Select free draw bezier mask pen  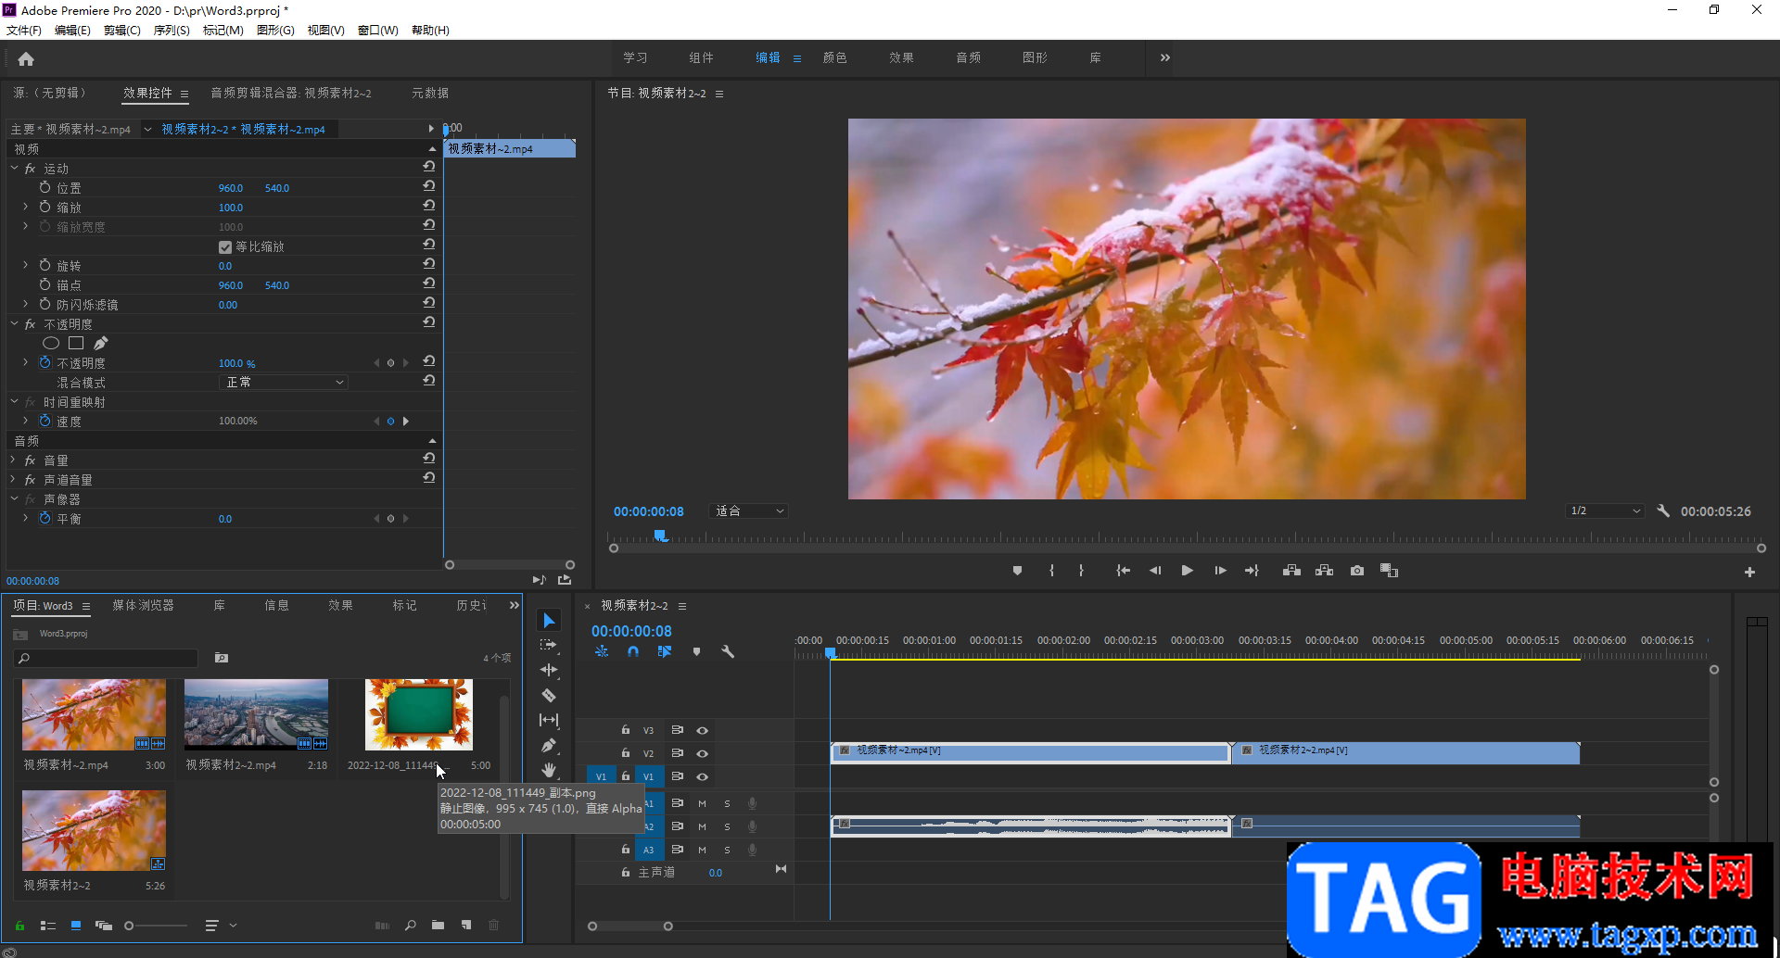click(101, 343)
